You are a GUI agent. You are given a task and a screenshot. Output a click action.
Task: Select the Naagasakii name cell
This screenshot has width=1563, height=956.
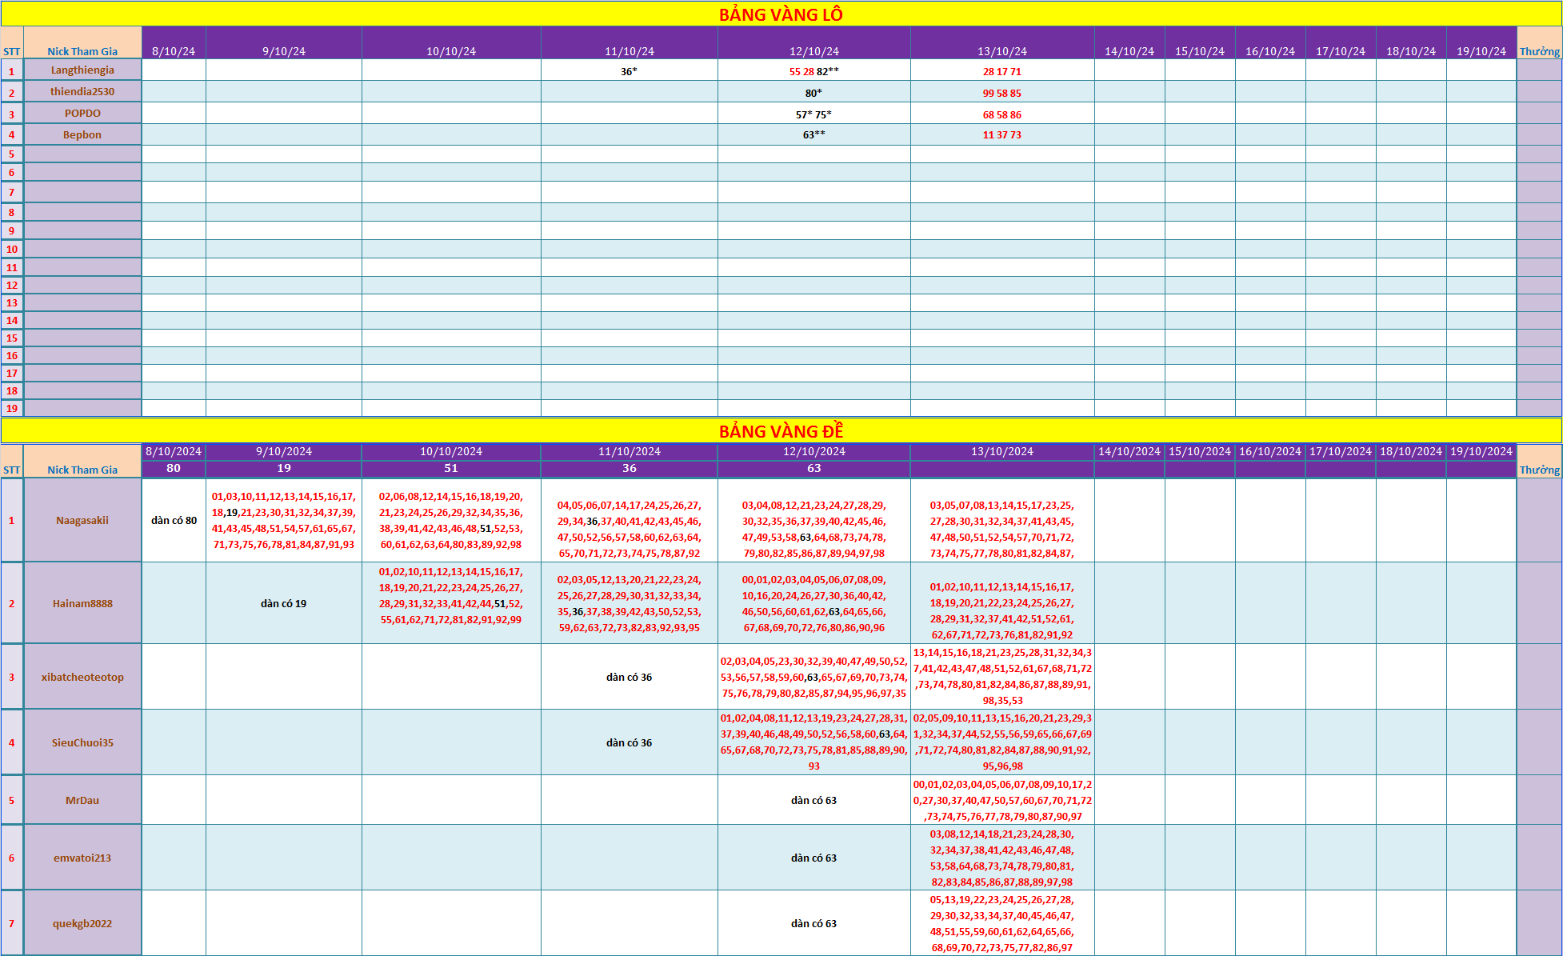click(82, 521)
